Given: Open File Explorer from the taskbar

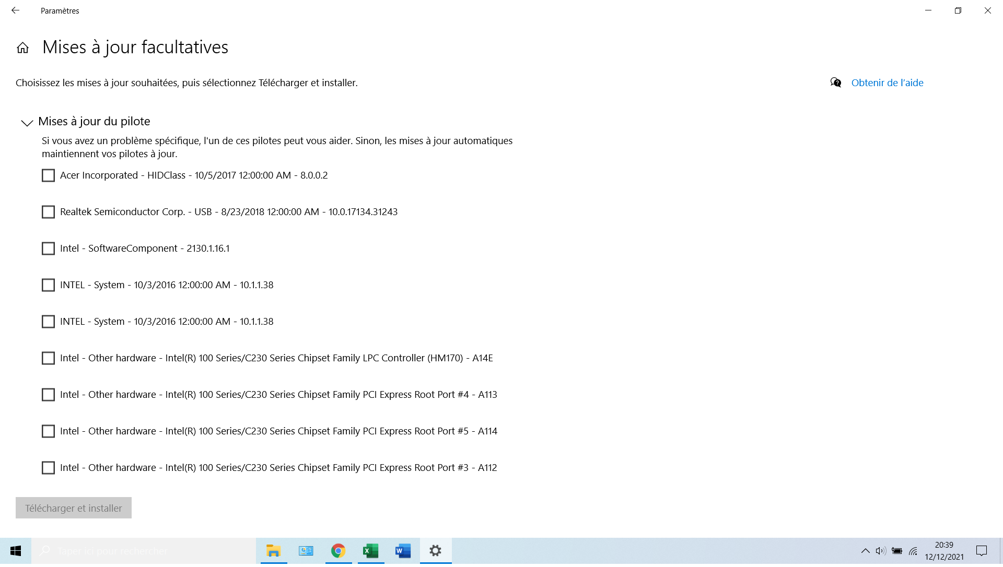Looking at the screenshot, I should 273,551.
